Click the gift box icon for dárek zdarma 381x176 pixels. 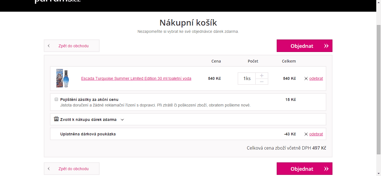56,119
